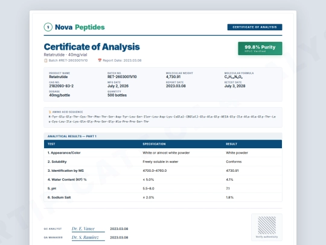The image size is (326, 245).
Task: Select the 1. Appearance/Color row label
Action: pyautogui.click(x=64, y=152)
